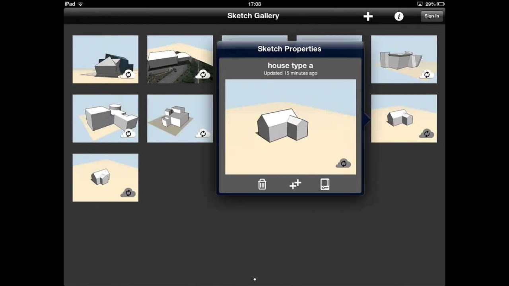Viewport: 509px width, 286px height.
Task: Tap the page indicator dot at bottom
Action: pyautogui.click(x=254, y=279)
